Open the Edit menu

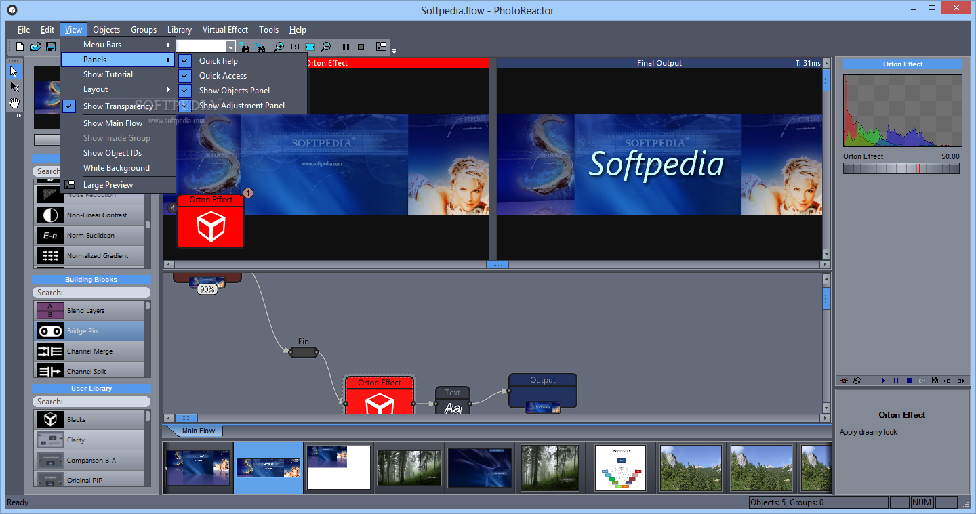coord(47,30)
